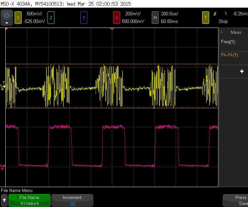Viewport: 248px width, 207px height.
Task: Click the rising edge trigger slope icon
Action: 215,14
